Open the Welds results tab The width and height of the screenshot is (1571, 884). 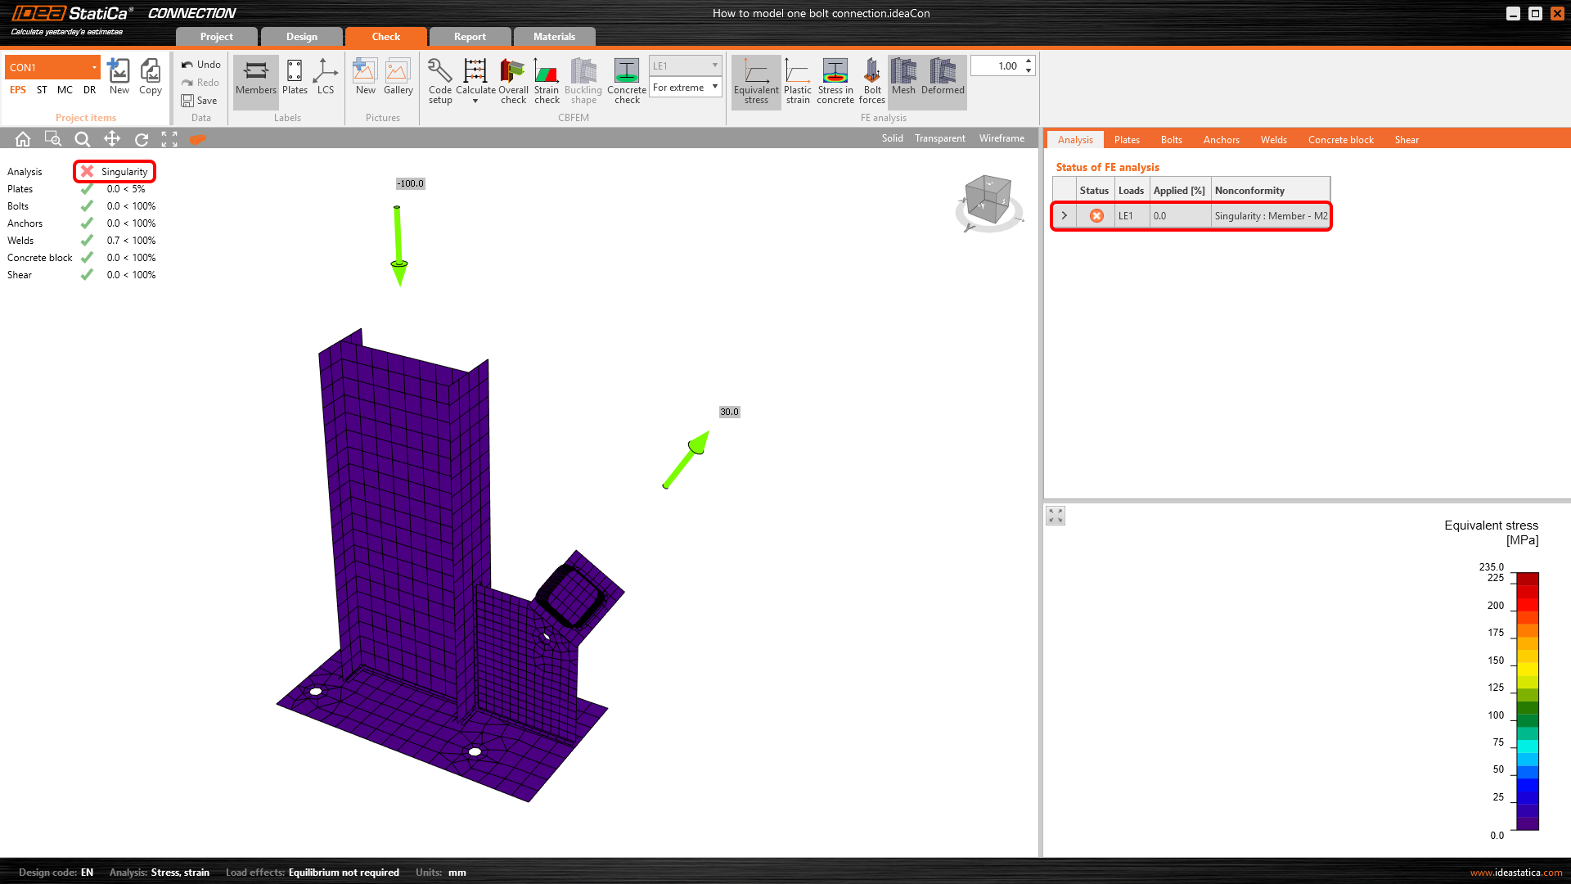[1273, 140]
